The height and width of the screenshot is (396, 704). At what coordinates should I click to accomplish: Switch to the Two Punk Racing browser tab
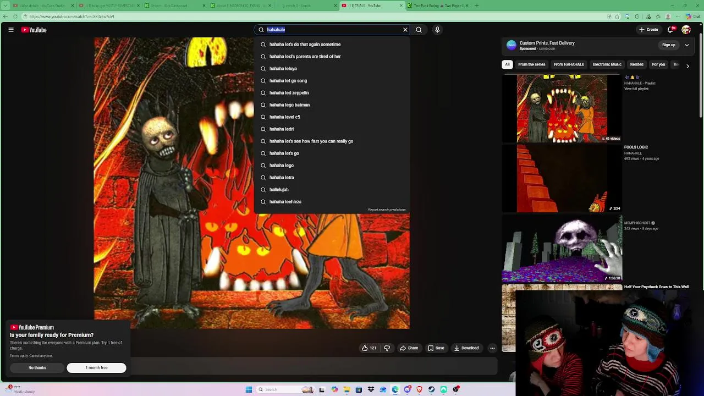[437, 5]
